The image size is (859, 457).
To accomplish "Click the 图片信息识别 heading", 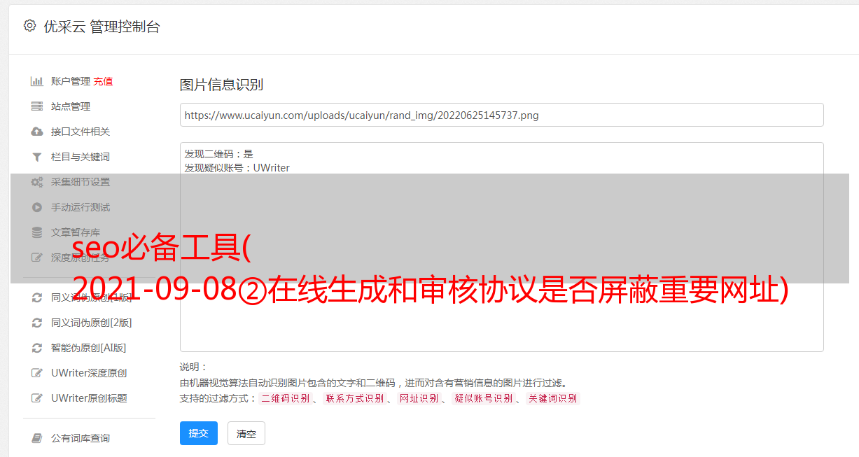I will [x=221, y=85].
